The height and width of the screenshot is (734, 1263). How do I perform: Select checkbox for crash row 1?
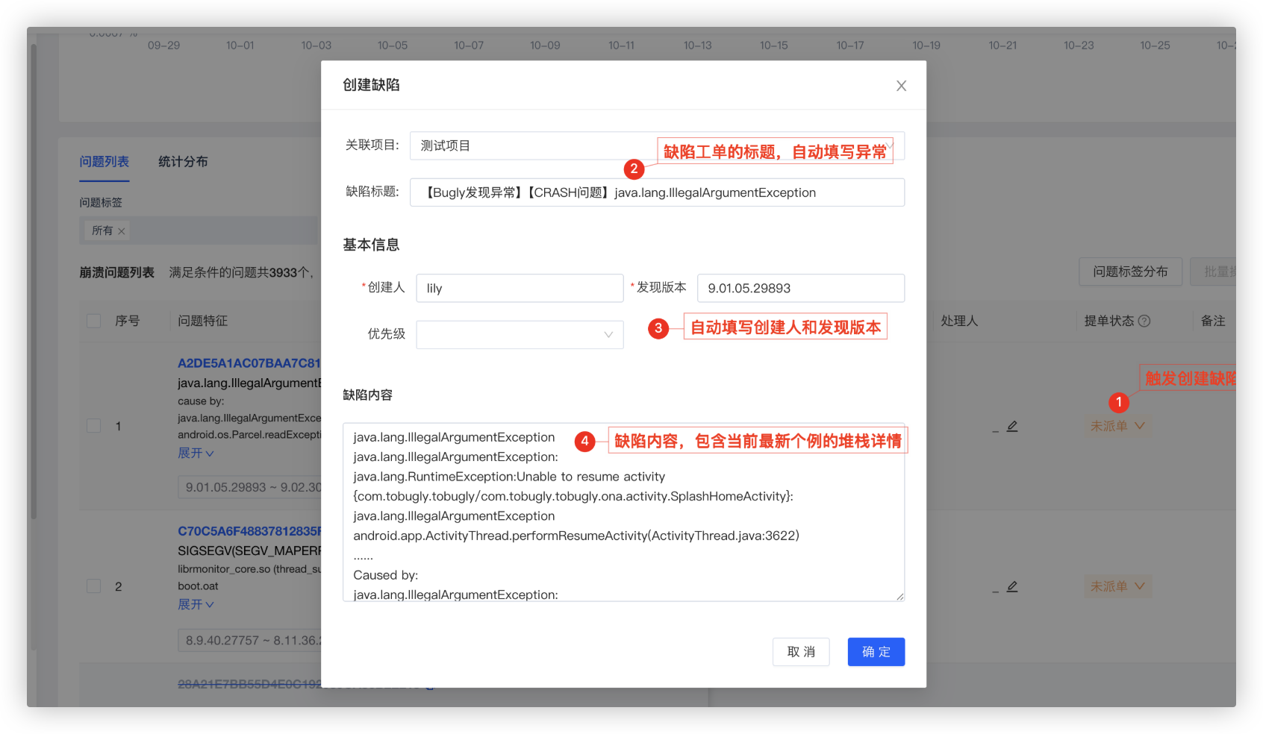coord(94,426)
